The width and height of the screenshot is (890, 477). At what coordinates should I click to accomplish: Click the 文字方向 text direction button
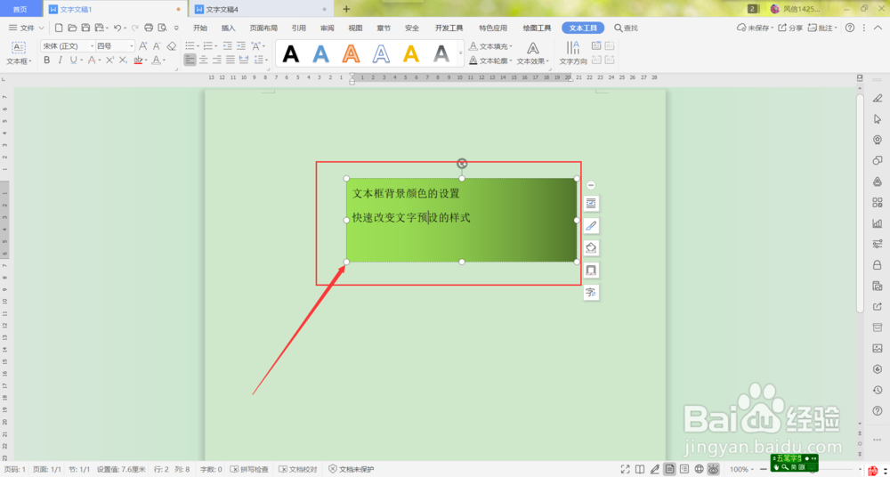coord(573,53)
